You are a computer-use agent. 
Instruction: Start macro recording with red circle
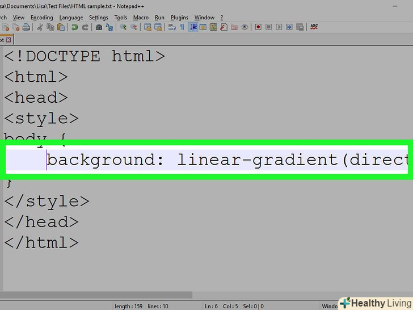pyautogui.click(x=258, y=27)
